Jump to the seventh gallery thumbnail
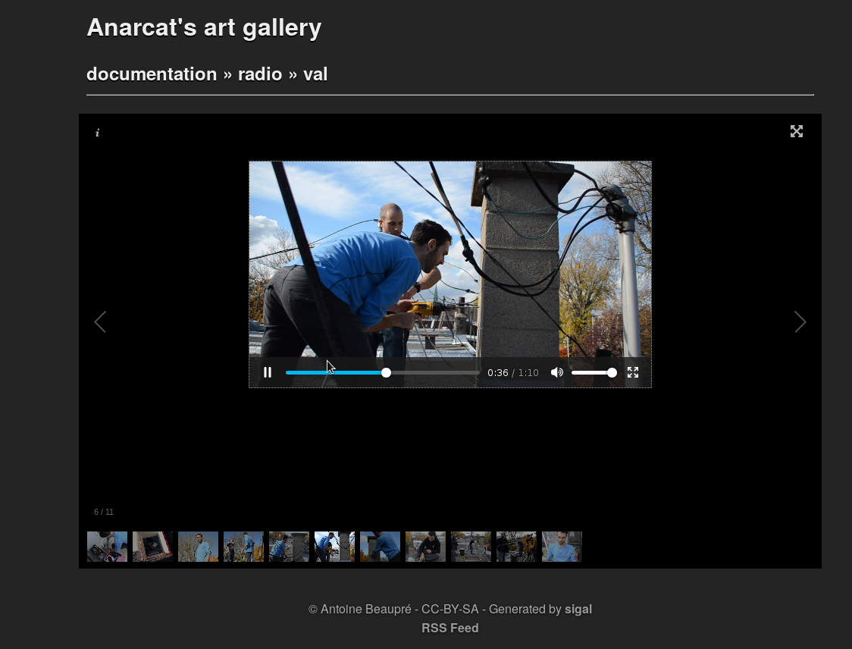 coord(380,547)
